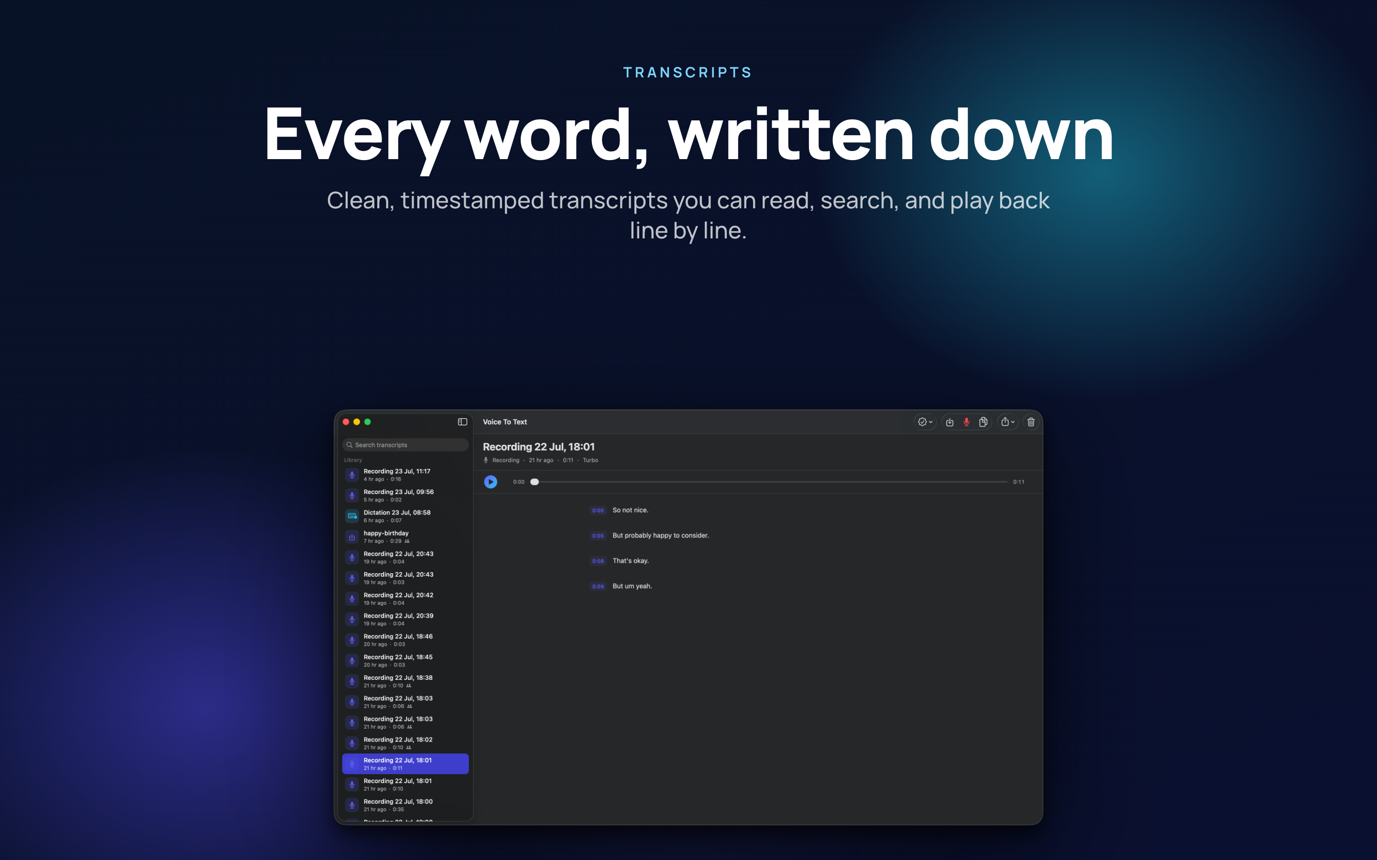1377x860 pixels.
Task: Play the recording audio
Action: coord(491,482)
